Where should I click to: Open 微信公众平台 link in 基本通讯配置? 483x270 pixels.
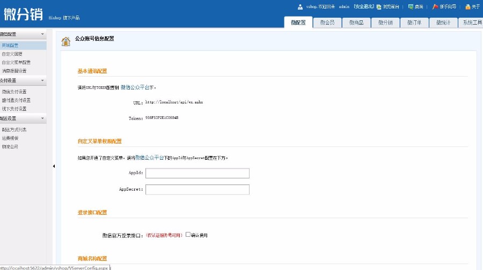135,87
